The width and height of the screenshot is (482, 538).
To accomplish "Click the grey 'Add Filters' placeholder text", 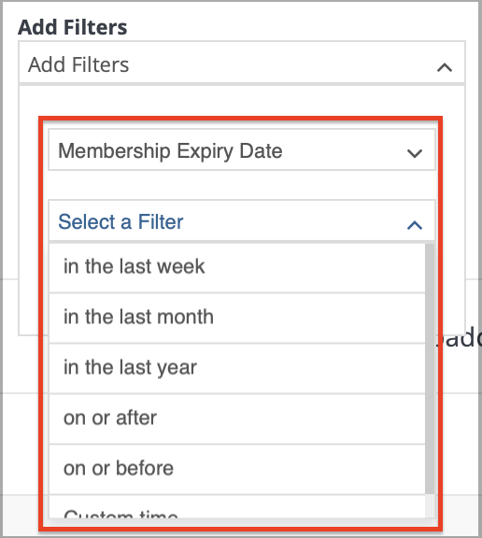I will tap(78, 64).
